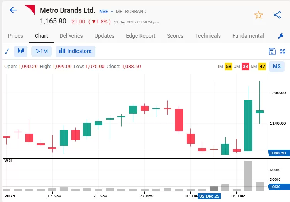Click the 09 Dec date label
Screen dimensions: 290x202
[x=238, y=196]
